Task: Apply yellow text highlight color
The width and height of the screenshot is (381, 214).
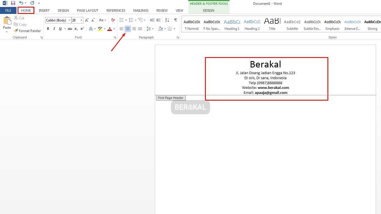Action: click(x=100, y=29)
